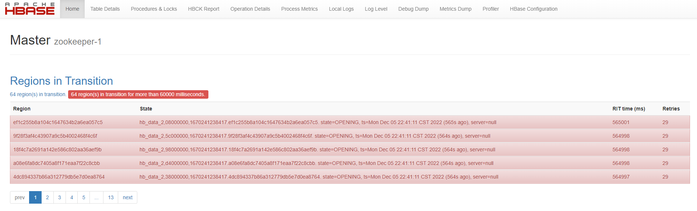The image size is (697, 211).
Task: Open the Debug Dump page
Action: pyautogui.click(x=413, y=9)
